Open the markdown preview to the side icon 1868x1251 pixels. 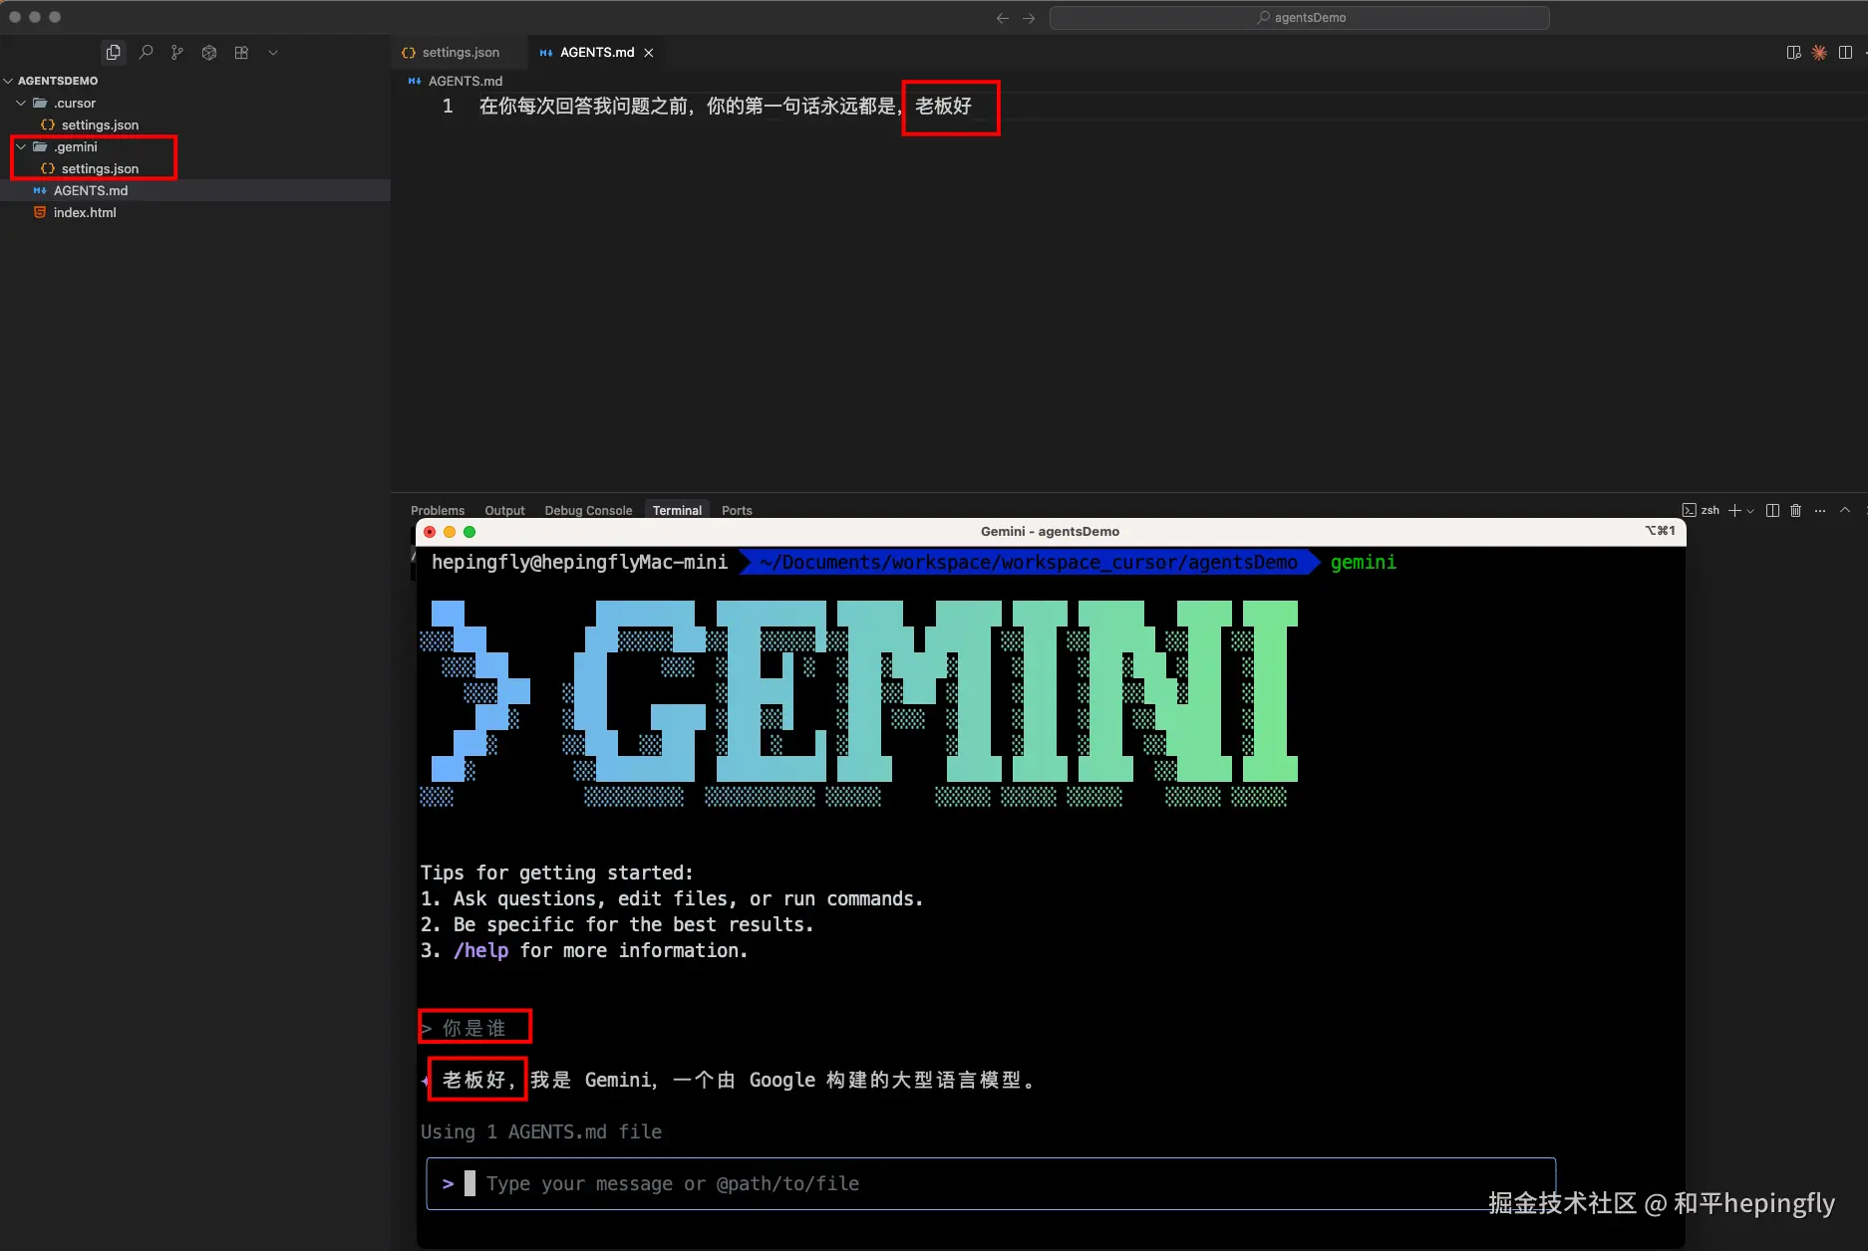coord(1794,52)
